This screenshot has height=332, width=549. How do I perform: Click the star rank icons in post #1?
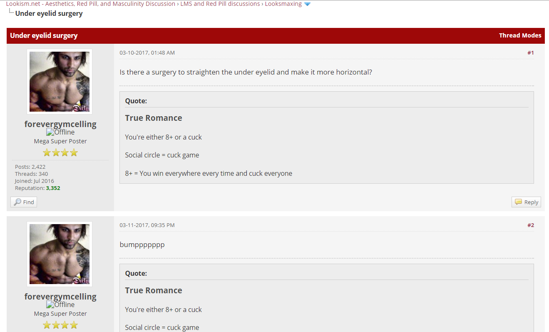[60, 152]
